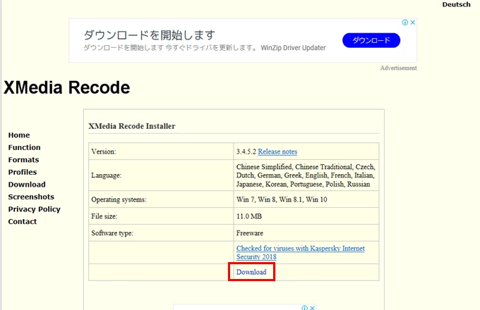This screenshot has width=480, height=310.
Task: Click the Download link in the installer table
Action: [251, 272]
